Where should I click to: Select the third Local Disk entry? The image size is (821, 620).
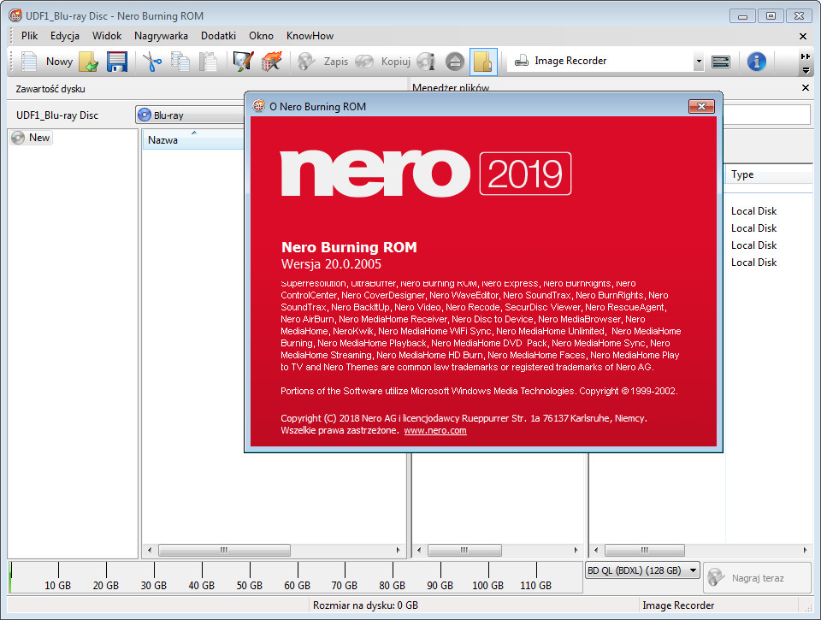point(753,245)
